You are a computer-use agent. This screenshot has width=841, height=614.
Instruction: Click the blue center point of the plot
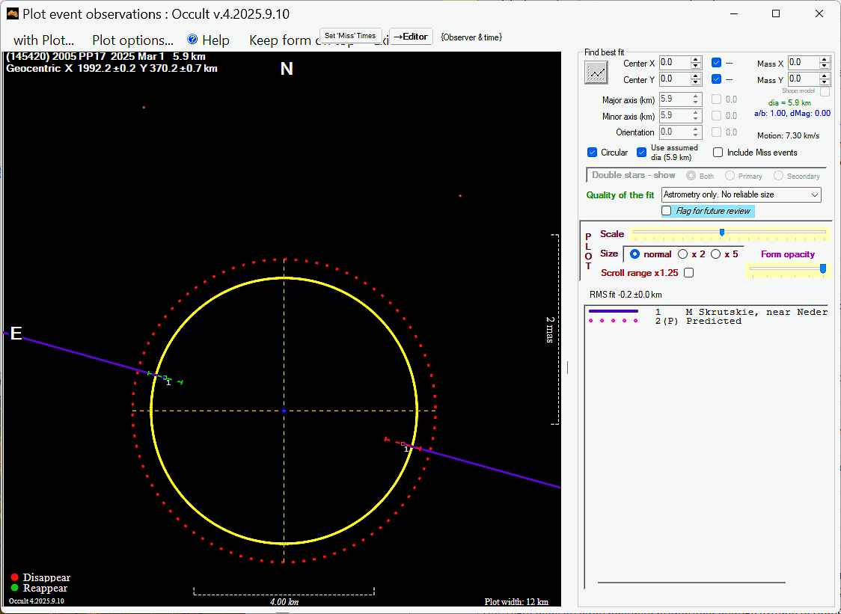284,411
